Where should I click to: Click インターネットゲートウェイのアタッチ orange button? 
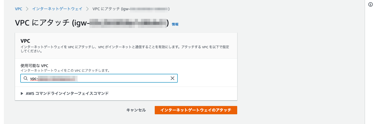tap(196, 110)
